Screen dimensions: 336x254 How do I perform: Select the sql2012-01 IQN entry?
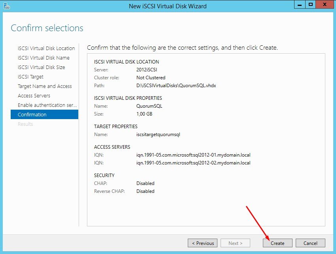click(x=193, y=155)
